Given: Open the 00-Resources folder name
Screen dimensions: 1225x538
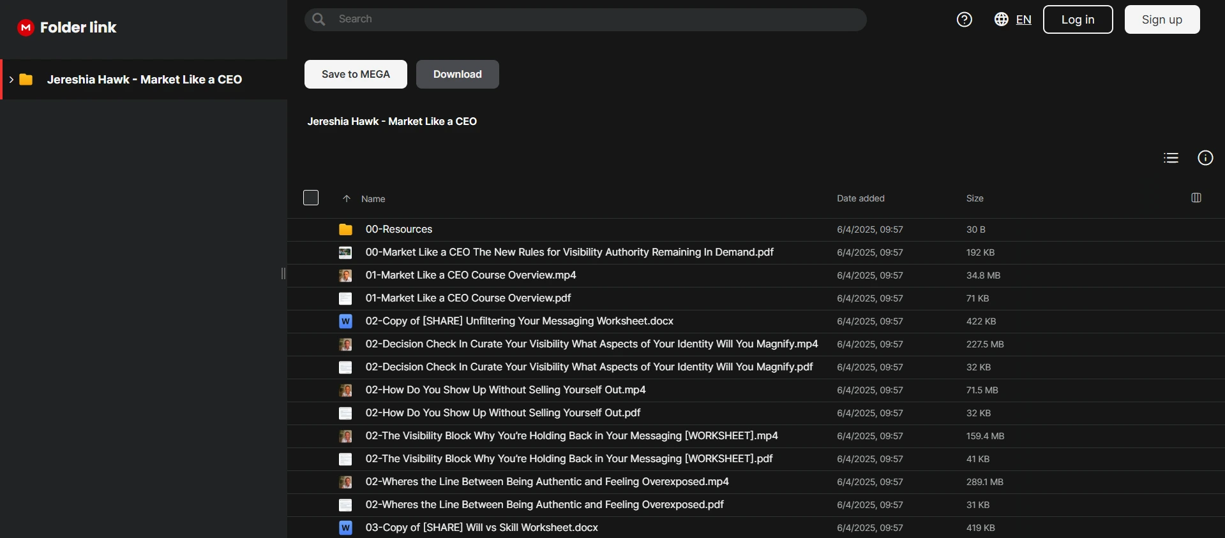Looking at the screenshot, I should (399, 229).
